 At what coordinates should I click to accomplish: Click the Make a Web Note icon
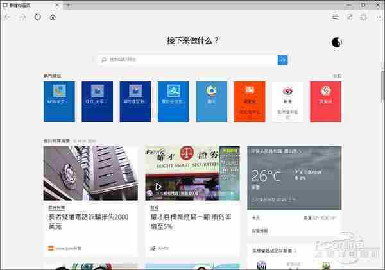coord(350,17)
